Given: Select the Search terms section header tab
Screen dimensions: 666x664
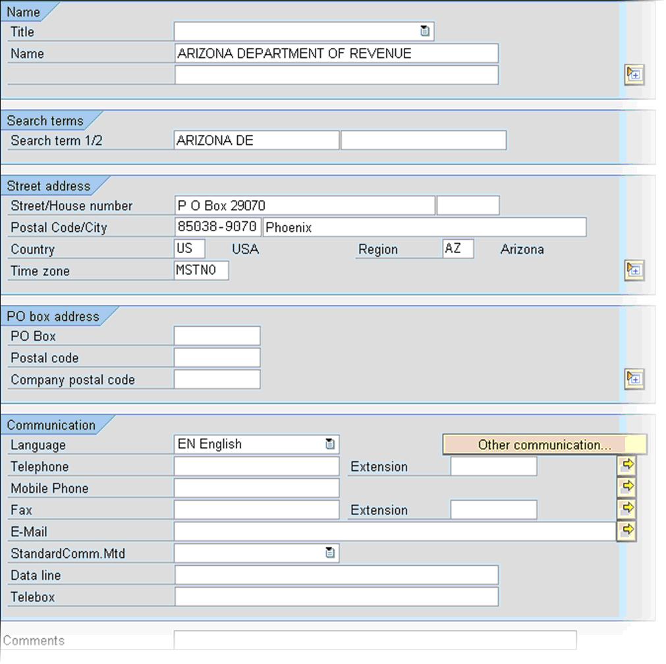Looking at the screenshot, I should (45, 121).
